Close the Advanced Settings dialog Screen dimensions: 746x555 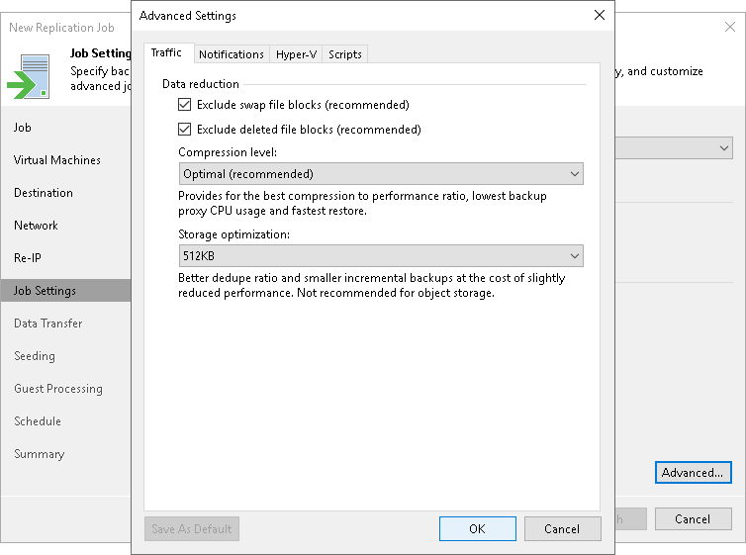(599, 16)
